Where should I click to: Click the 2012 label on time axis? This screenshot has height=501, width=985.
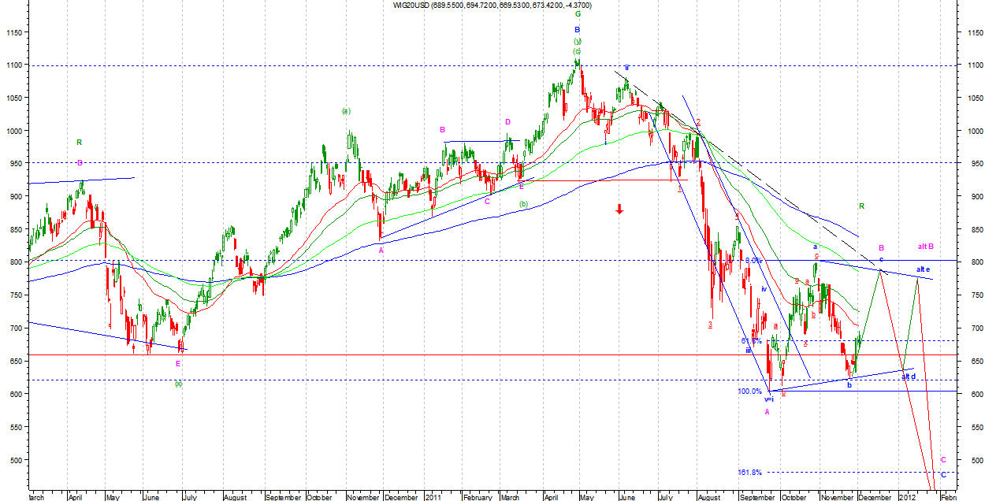tap(907, 497)
